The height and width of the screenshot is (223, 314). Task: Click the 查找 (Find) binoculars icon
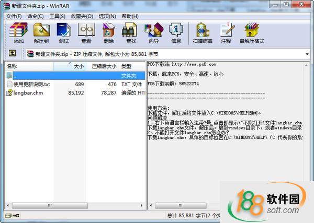coord(131,33)
